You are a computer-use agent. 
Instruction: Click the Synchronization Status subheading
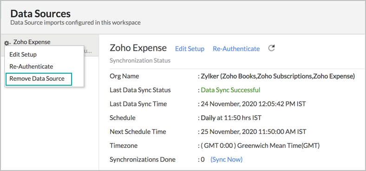[140, 61]
